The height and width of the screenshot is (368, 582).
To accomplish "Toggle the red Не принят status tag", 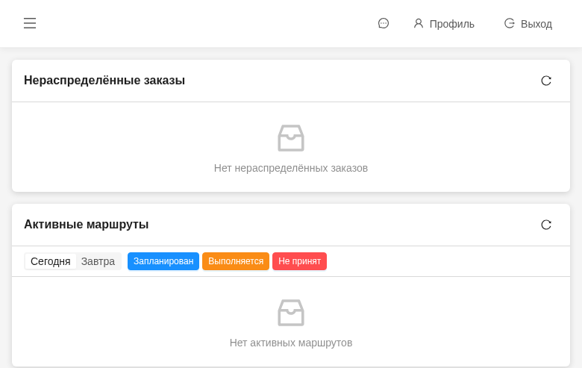I will (x=299, y=261).
